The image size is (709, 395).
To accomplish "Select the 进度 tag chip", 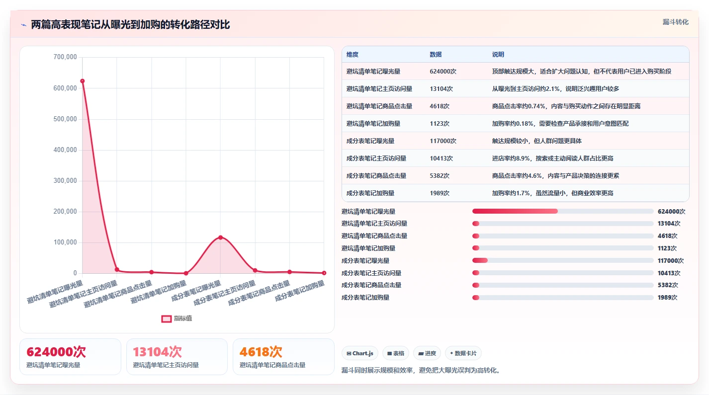I will click(x=427, y=353).
